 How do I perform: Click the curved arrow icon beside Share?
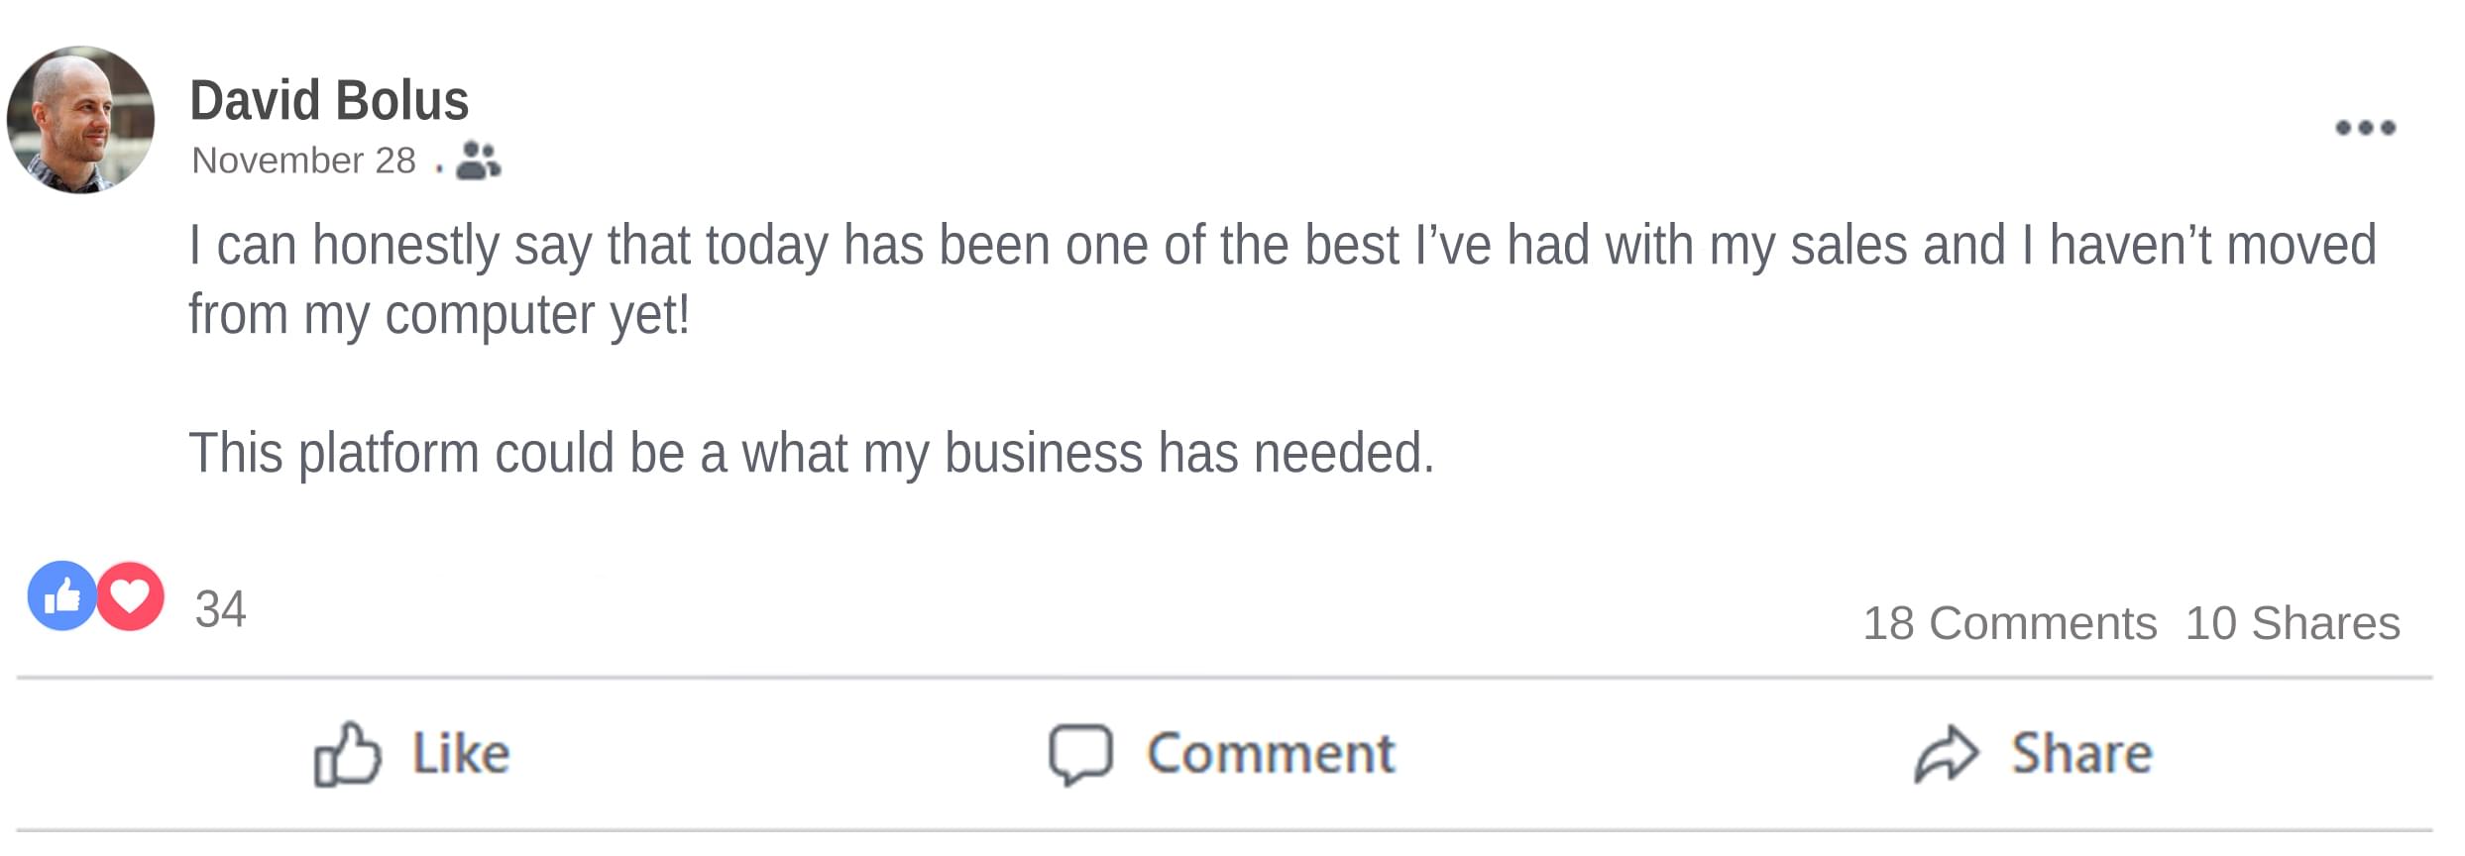tap(1946, 755)
